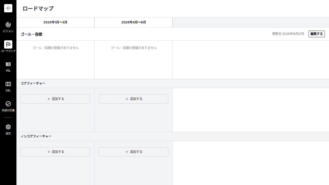329x185 pixels.
Task: Click the app logo icon in the sidebar
Action: pyautogui.click(x=8, y=8)
